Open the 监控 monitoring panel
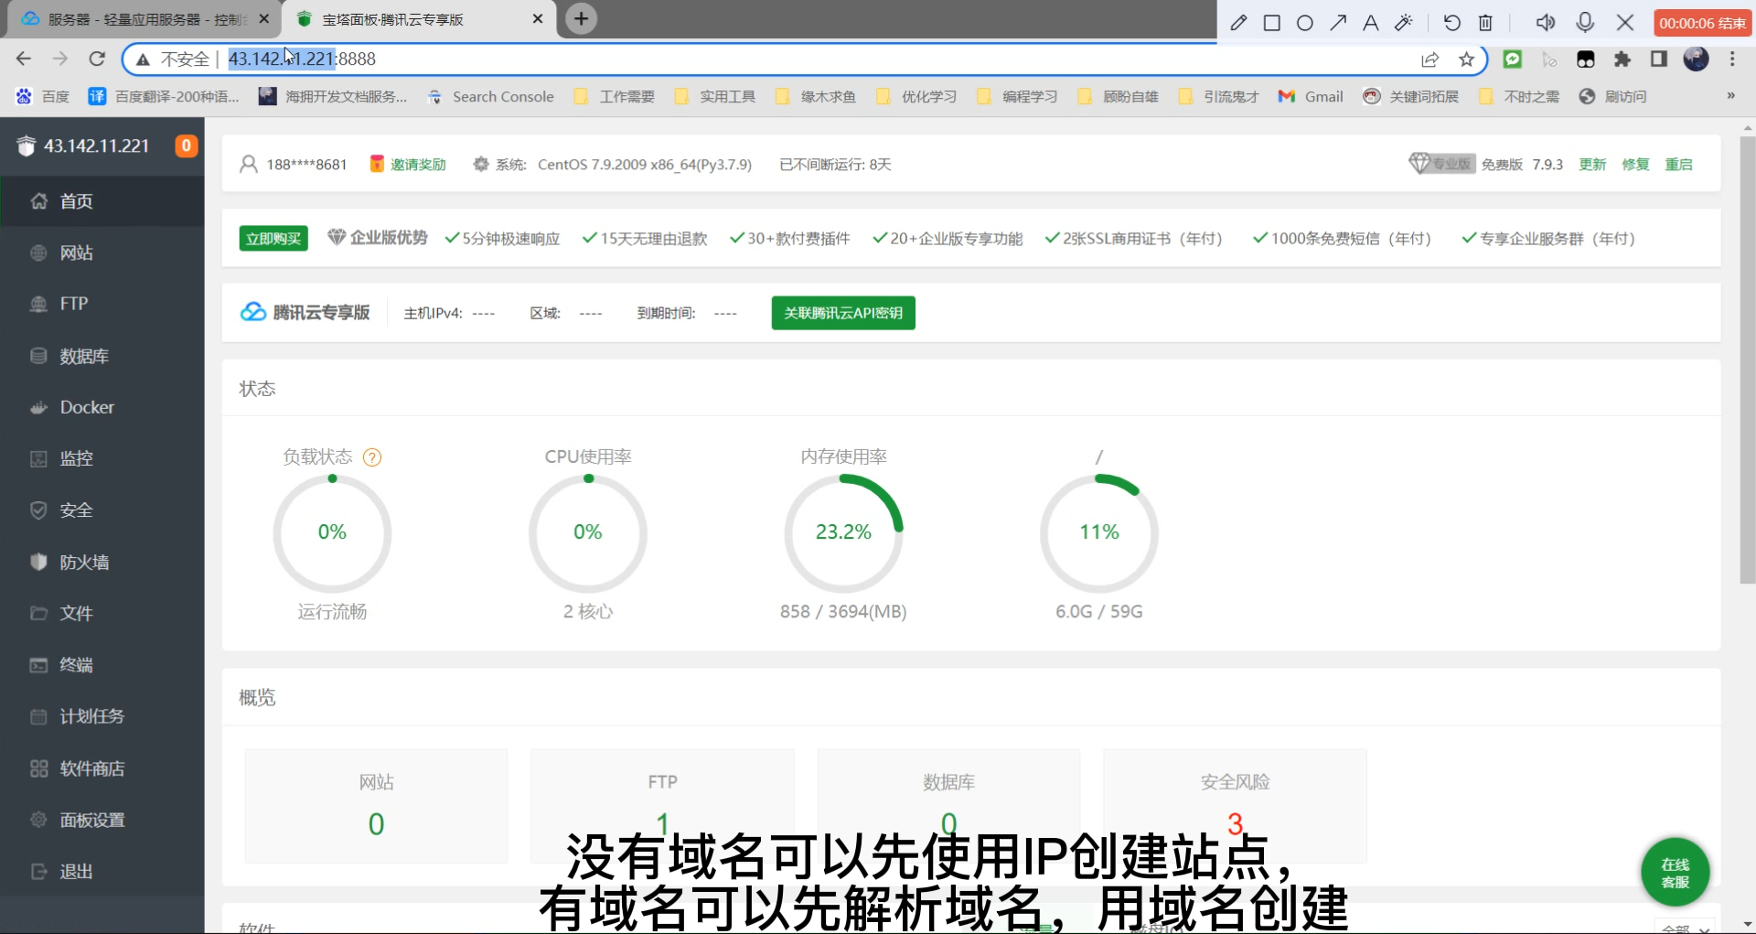The image size is (1756, 934). 77,458
